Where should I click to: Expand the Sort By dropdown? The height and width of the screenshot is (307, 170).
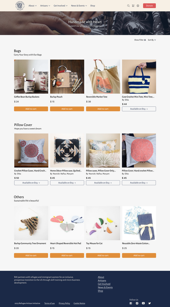click(x=152, y=40)
